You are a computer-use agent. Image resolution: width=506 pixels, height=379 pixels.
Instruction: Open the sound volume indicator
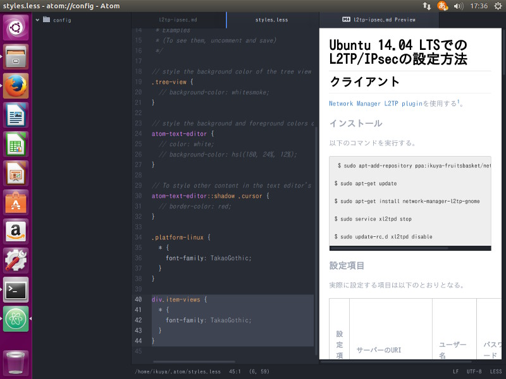[x=458, y=6]
